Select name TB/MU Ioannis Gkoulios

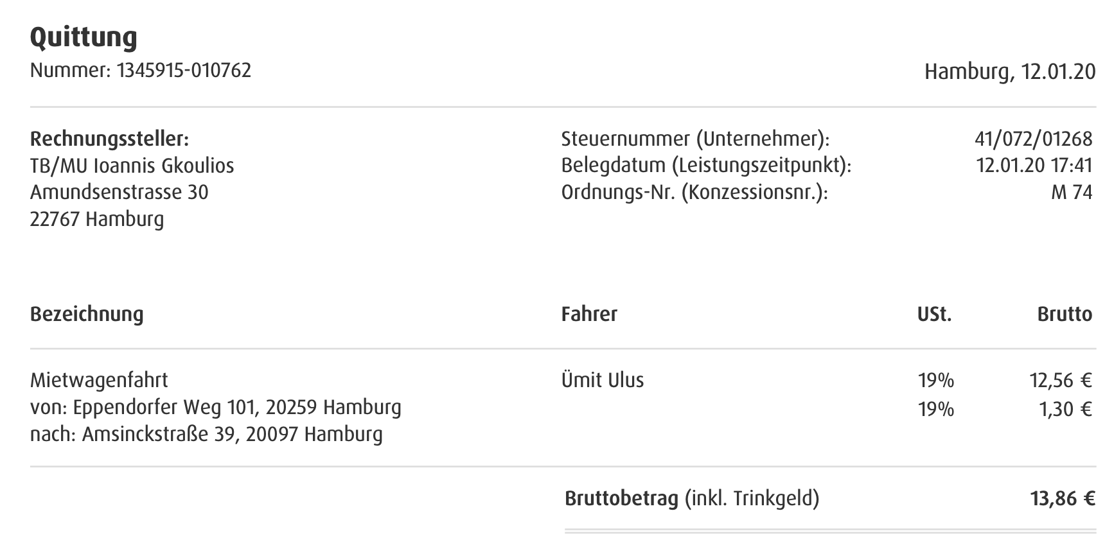click(132, 166)
